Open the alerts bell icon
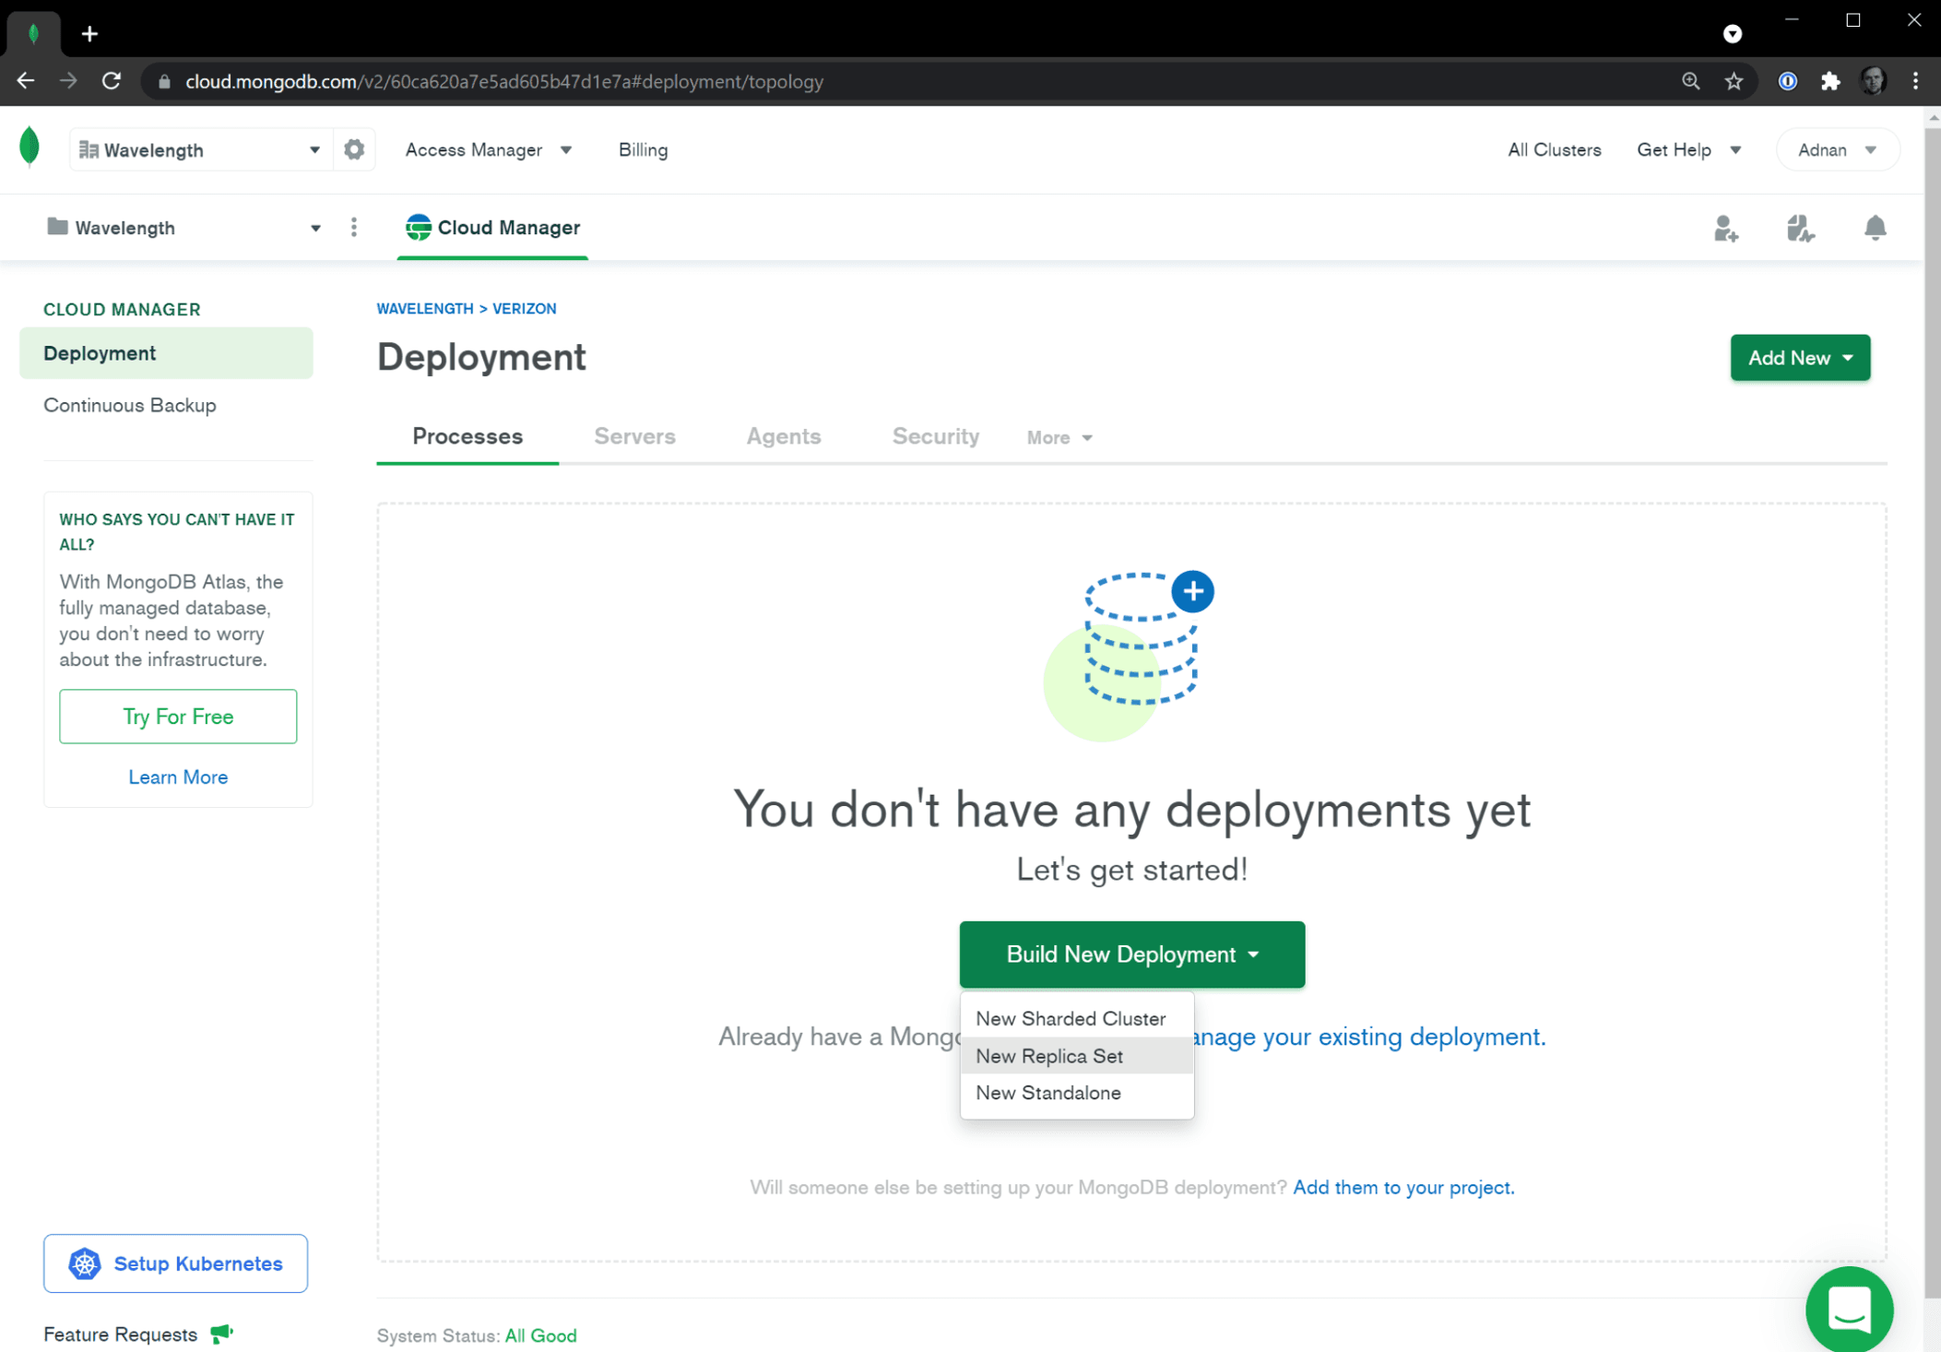Viewport: 1941px width, 1352px height. click(1875, 228)
